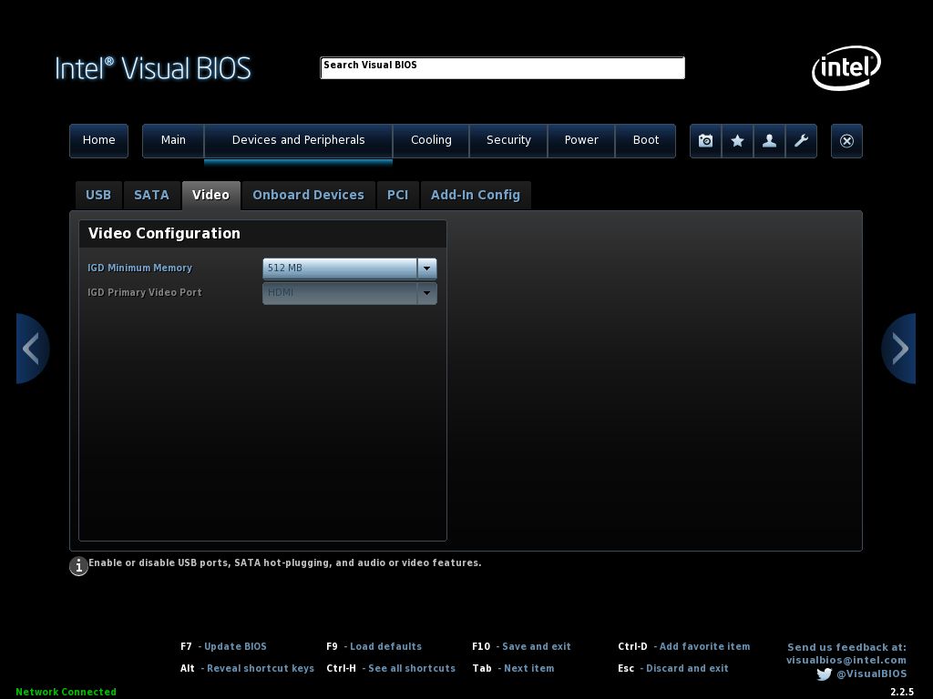
Task: Click the camera screenshot icon
Action: coord(706,141)
